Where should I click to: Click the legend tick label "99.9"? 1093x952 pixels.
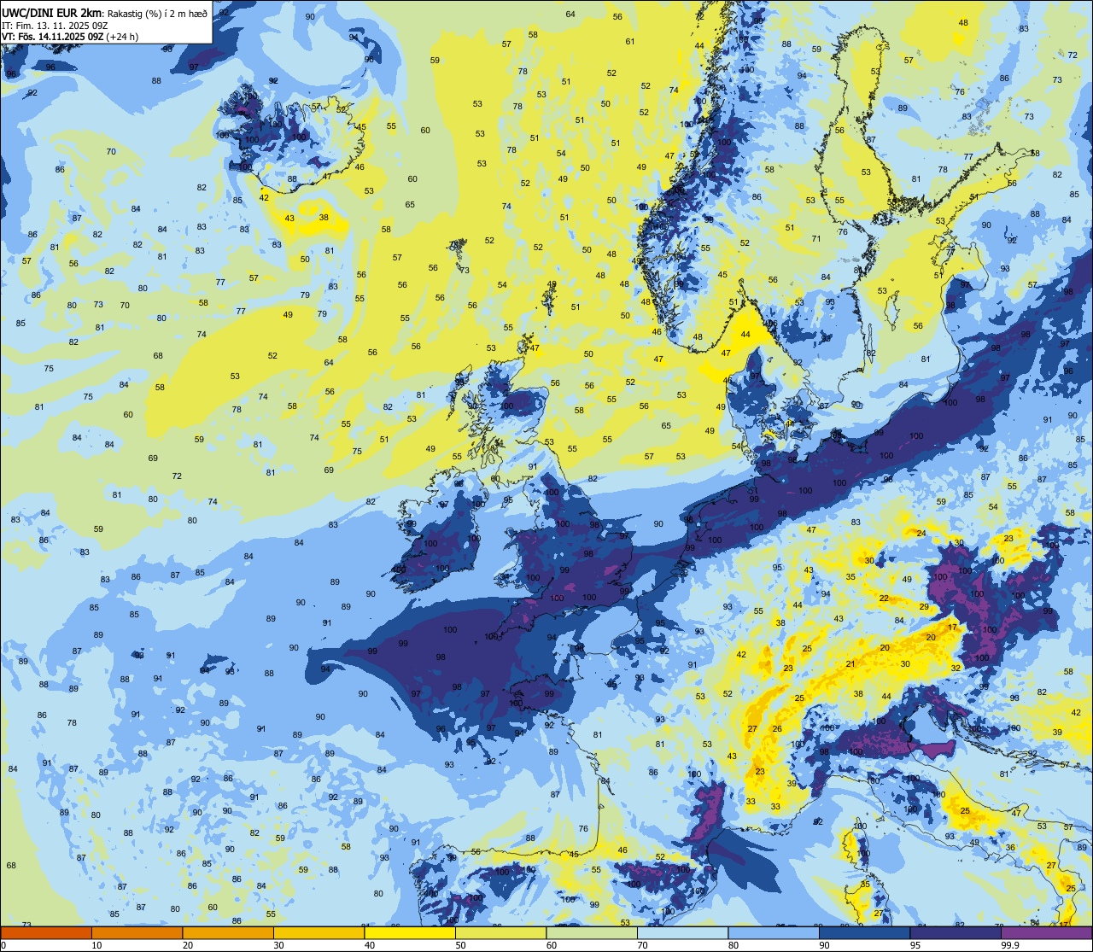click(x=1011, y=945)
